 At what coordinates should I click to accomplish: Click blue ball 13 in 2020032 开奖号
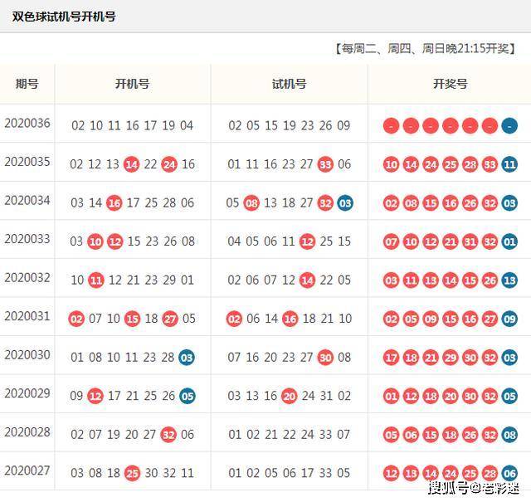(509, 280)
